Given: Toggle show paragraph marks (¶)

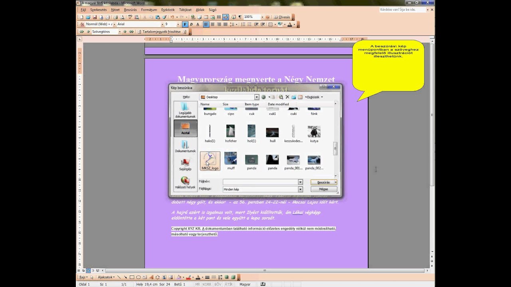Looking at the screenshot, I should 240,17.
